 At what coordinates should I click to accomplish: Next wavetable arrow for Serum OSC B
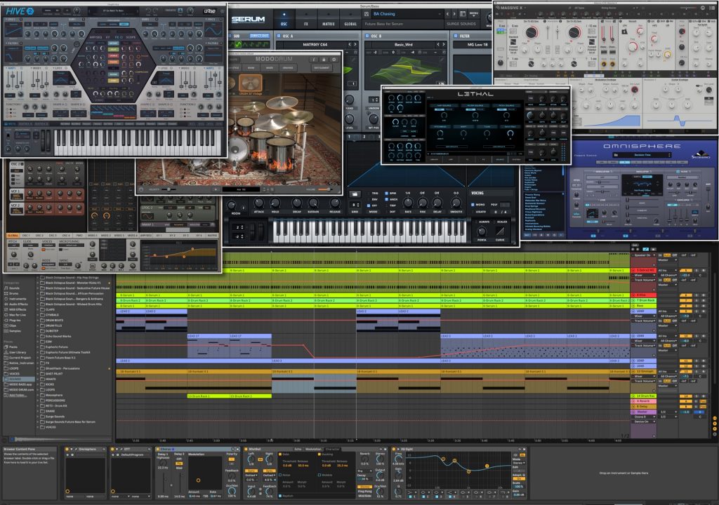click(x=444, y=44)
